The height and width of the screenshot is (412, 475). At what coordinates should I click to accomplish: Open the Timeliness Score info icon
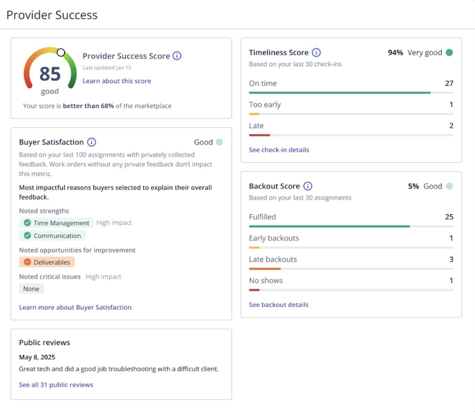click(x=316, y=53)
